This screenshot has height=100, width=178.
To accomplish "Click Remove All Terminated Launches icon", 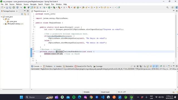I will click(140, 66).
